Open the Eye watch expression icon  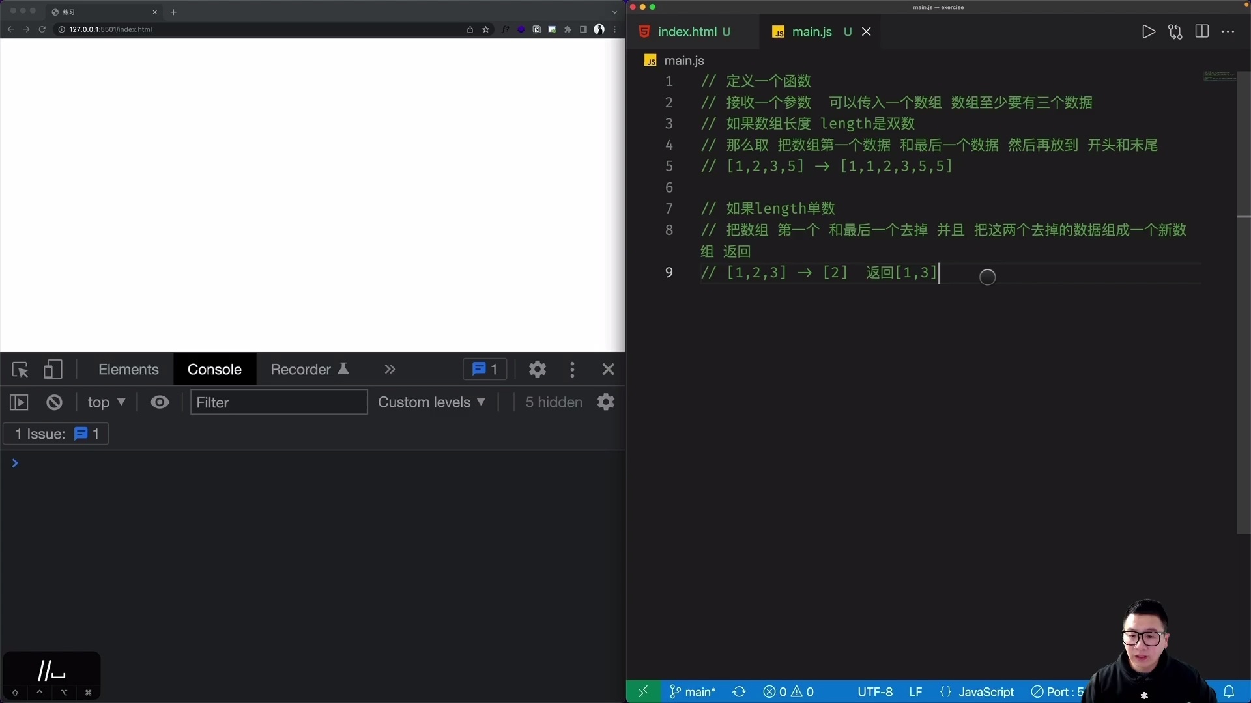(x=160, y=402)
